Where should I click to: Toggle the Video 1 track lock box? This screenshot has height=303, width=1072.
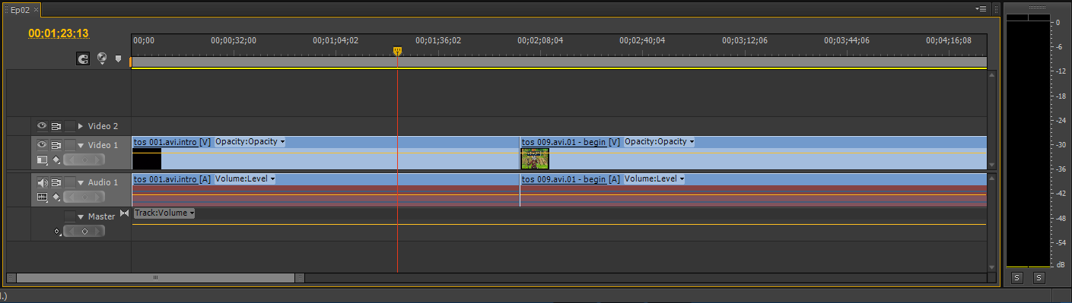click(70, 145)
